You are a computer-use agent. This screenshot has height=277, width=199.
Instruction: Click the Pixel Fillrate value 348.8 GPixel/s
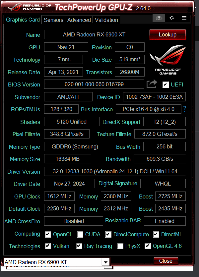point(67,134)
